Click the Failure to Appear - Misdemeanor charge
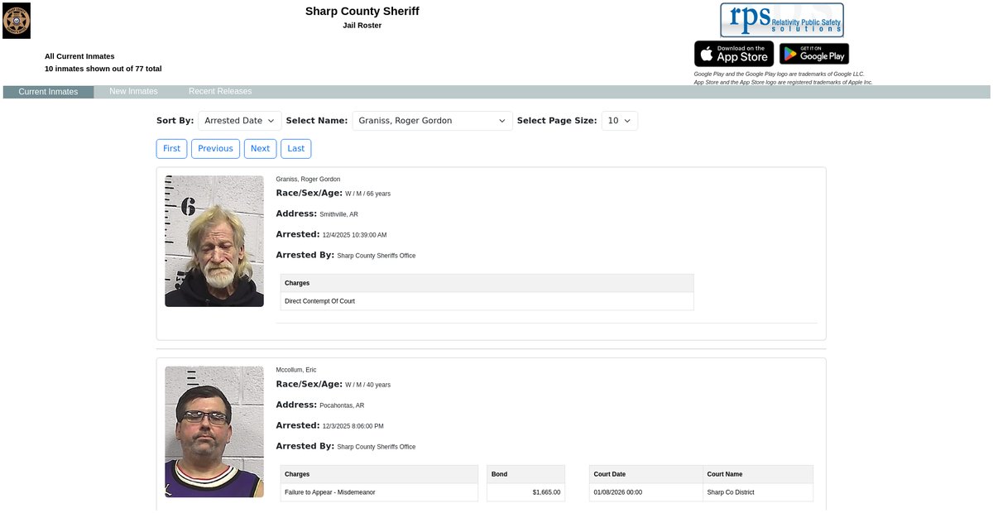Image resolution: width=993 pixels, height=513 pixels. [330, 492]
